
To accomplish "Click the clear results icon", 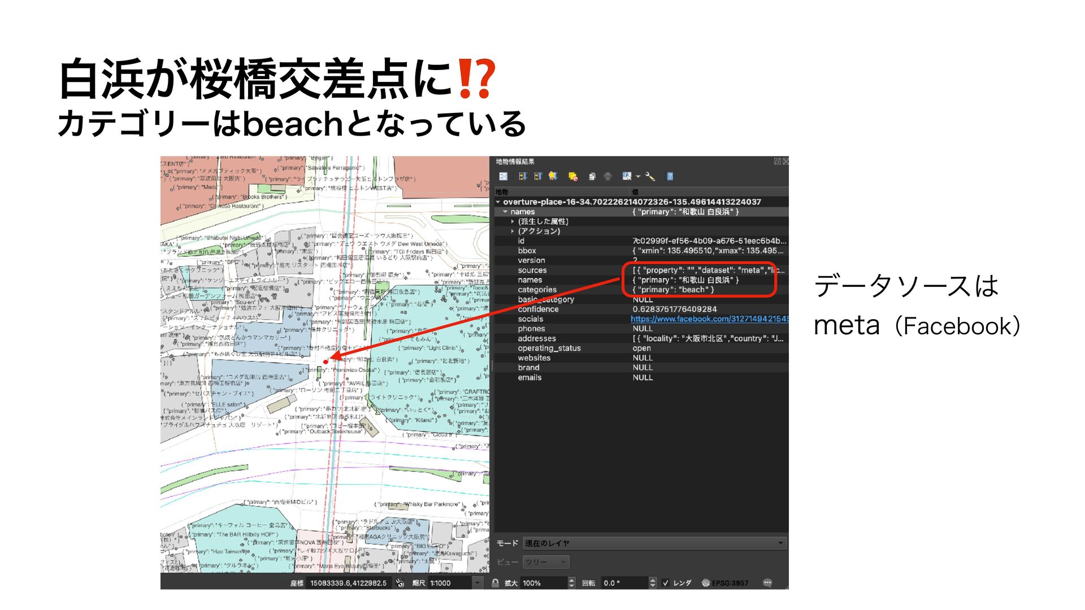I will point(572,177).
